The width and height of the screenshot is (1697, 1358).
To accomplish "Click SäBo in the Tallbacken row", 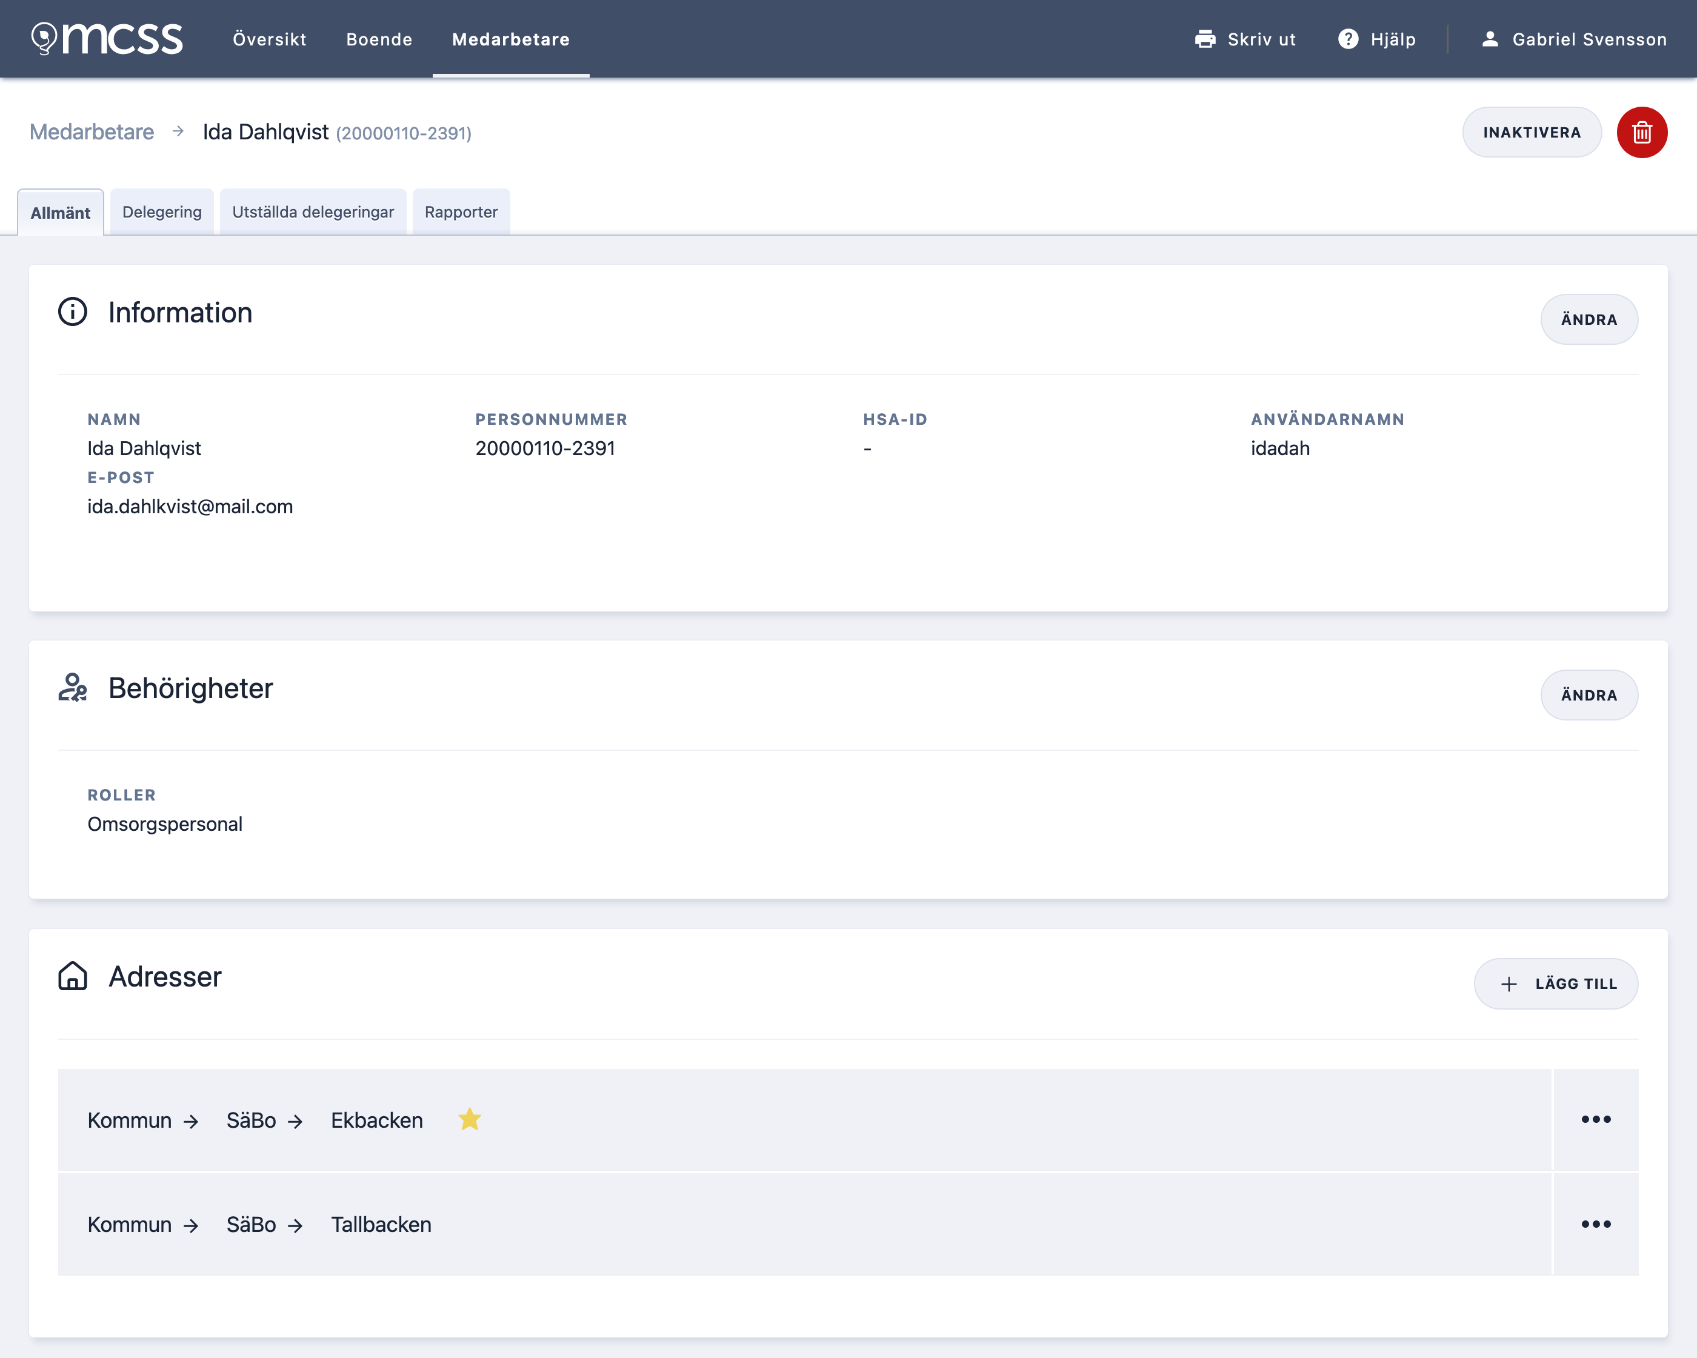I will tap(251, 1224).
